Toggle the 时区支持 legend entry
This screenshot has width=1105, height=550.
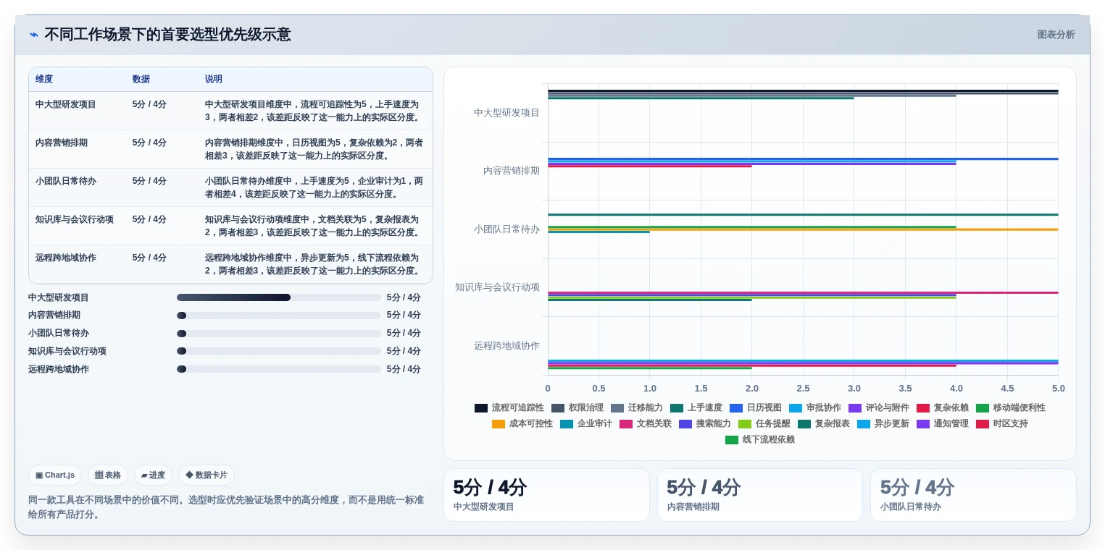[1002, 424]
